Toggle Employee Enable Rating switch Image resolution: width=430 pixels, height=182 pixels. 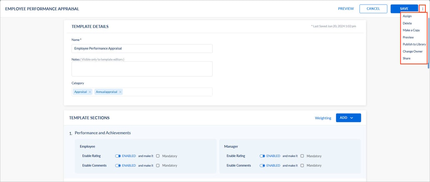(118, 156)
